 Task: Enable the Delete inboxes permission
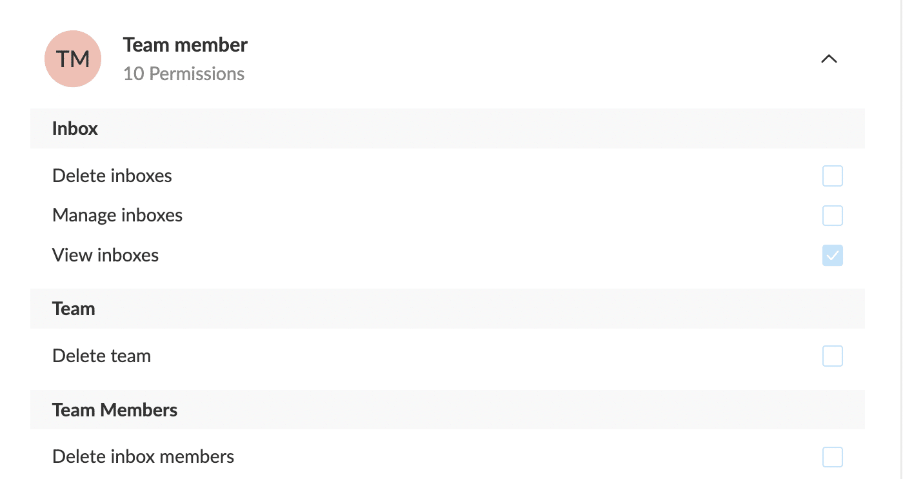point(832,176)
